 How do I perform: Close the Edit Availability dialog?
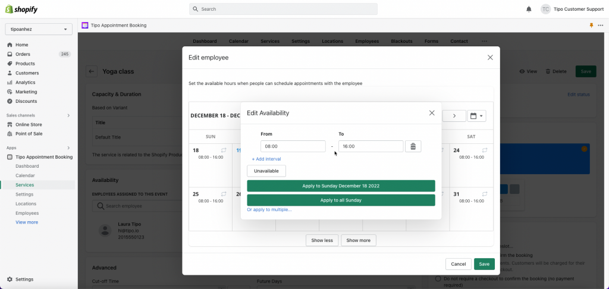432,113
